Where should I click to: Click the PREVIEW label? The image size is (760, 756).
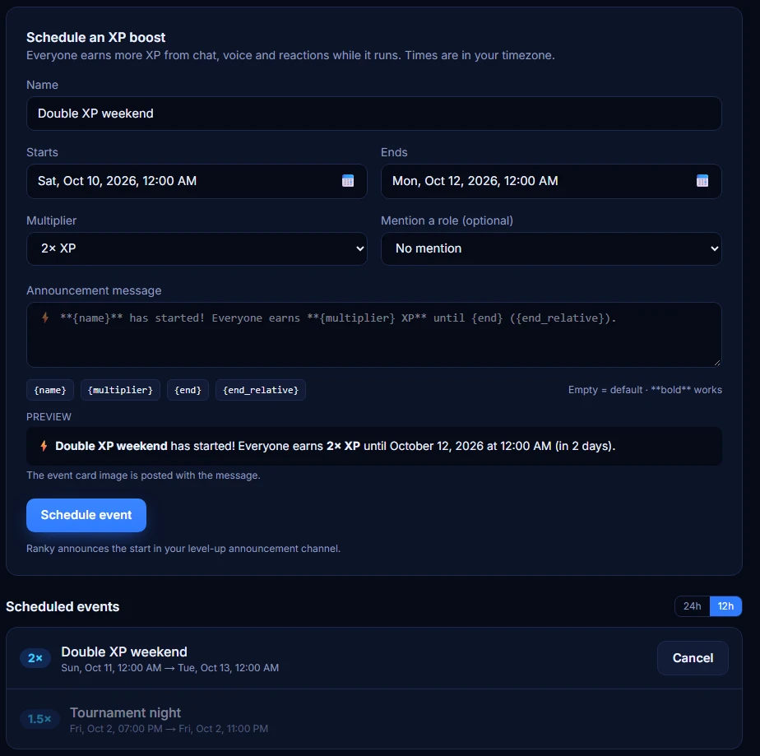point(49,417)
